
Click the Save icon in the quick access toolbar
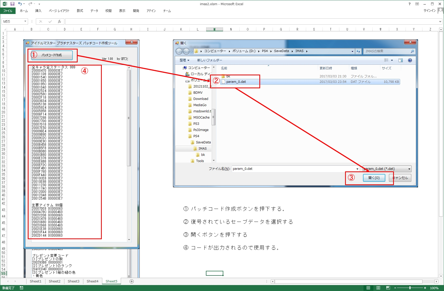point(12,4)
